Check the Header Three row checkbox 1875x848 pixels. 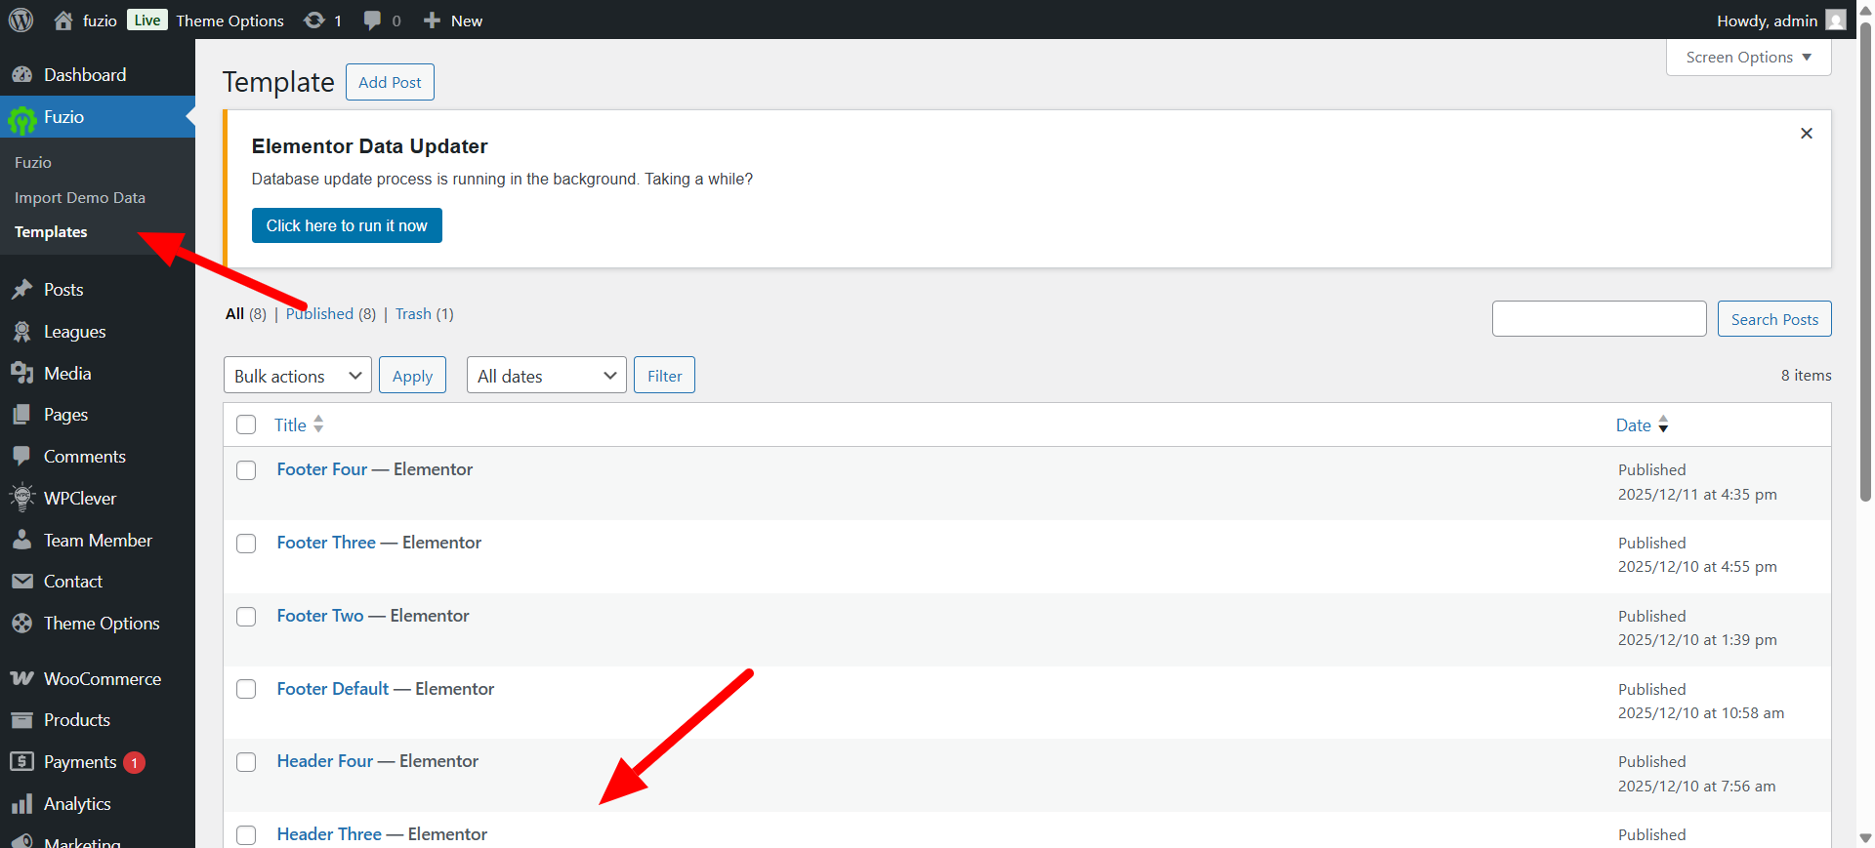246,835
